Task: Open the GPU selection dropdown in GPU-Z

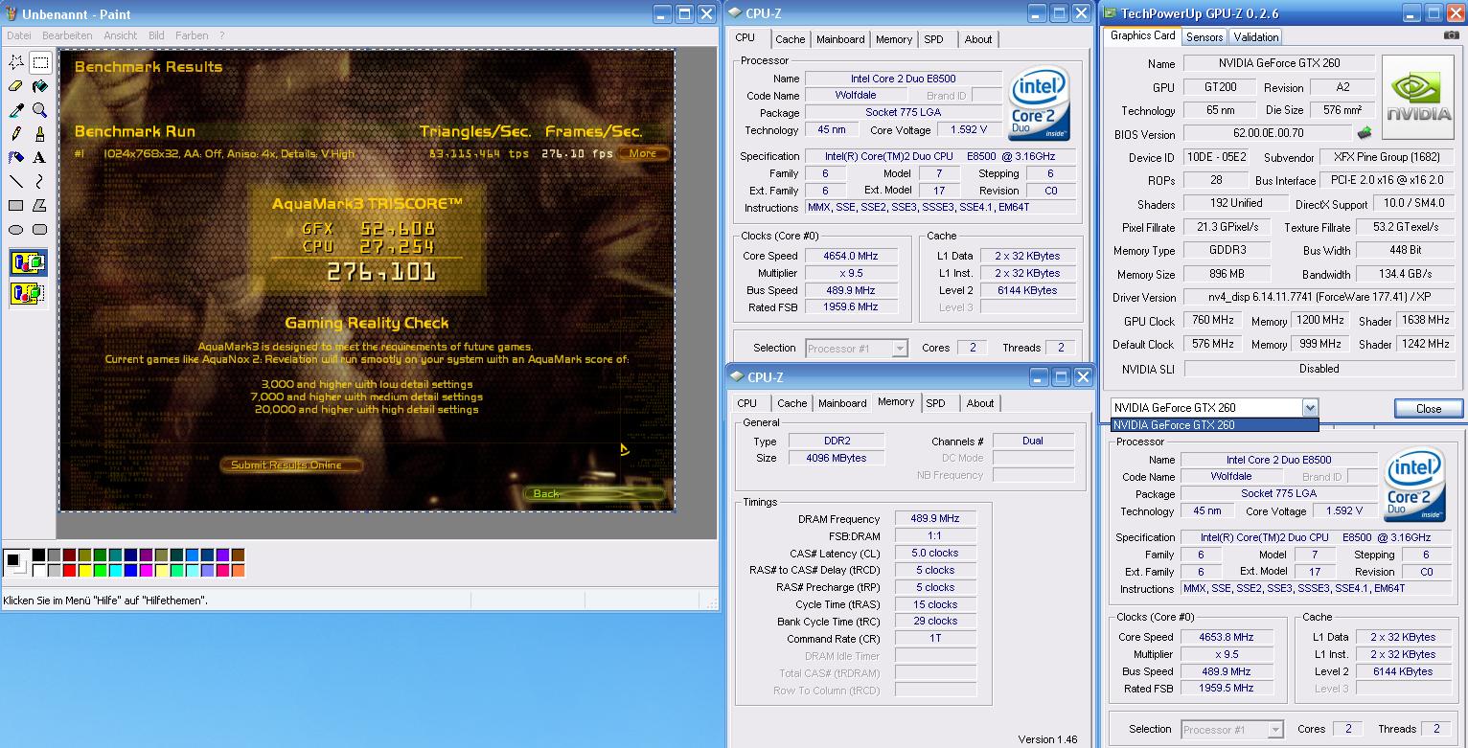Action: (x=1310, y=407)
